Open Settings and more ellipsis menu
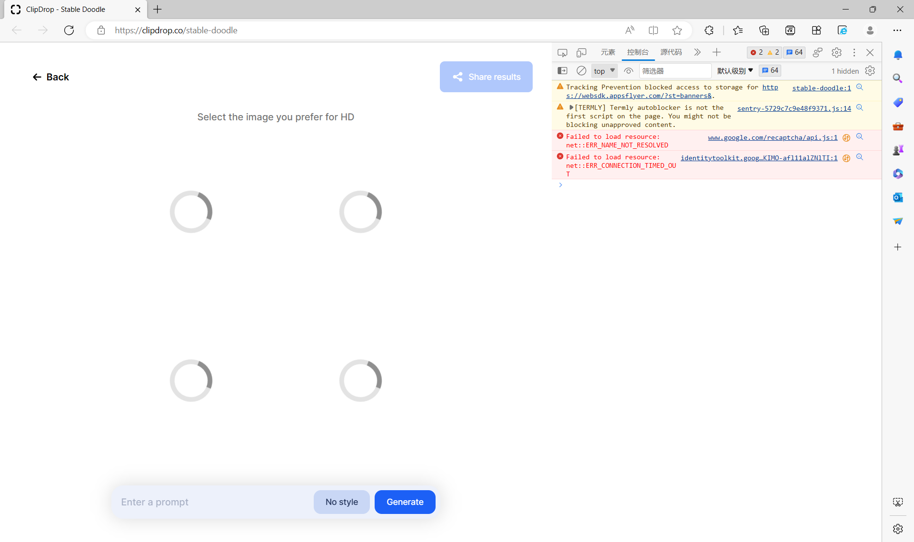Viewport: 914px width, 542px height. 897,30
